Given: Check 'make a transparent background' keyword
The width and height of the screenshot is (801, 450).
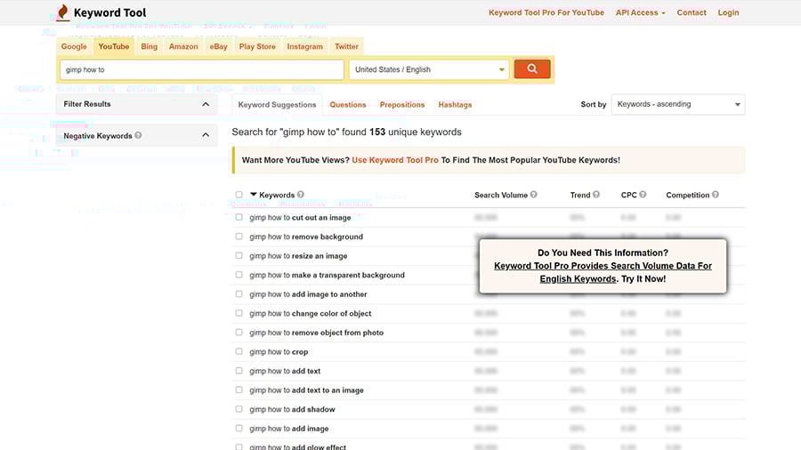Looking at the screenshot, I should point(239,275).
